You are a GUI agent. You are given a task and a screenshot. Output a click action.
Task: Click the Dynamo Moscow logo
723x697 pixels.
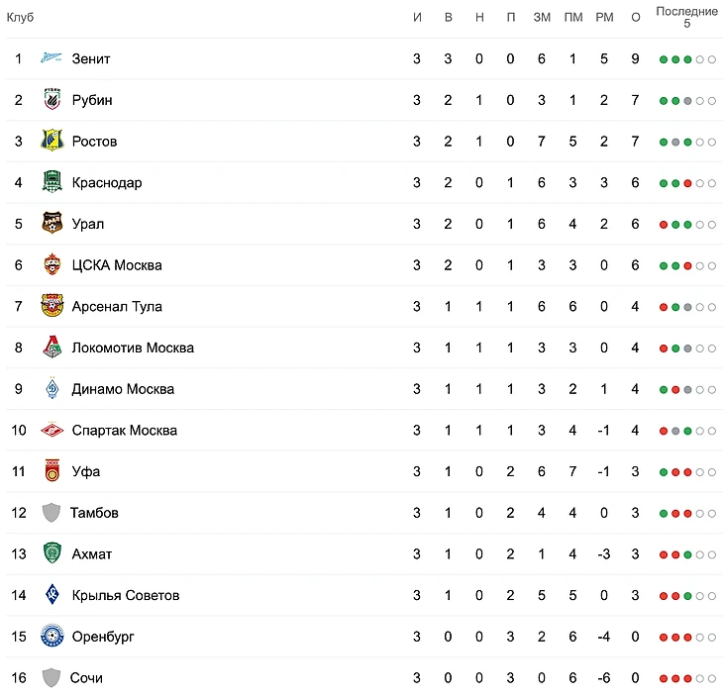point(52,389)
